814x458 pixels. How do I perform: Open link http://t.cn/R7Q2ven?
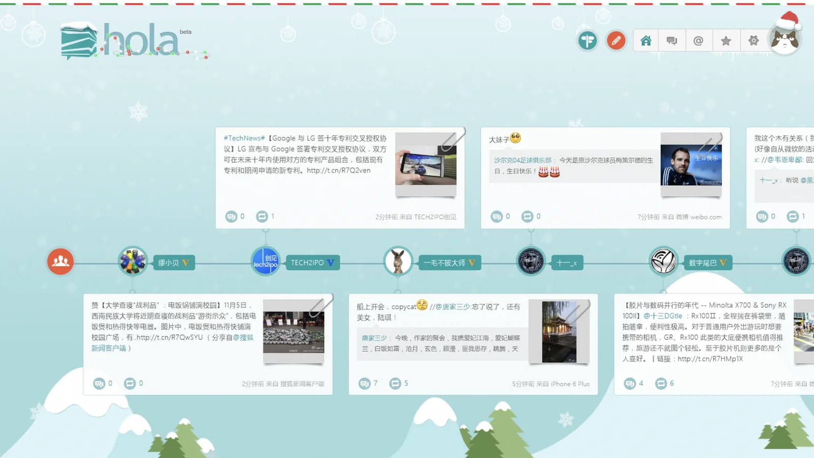point(338,170)
